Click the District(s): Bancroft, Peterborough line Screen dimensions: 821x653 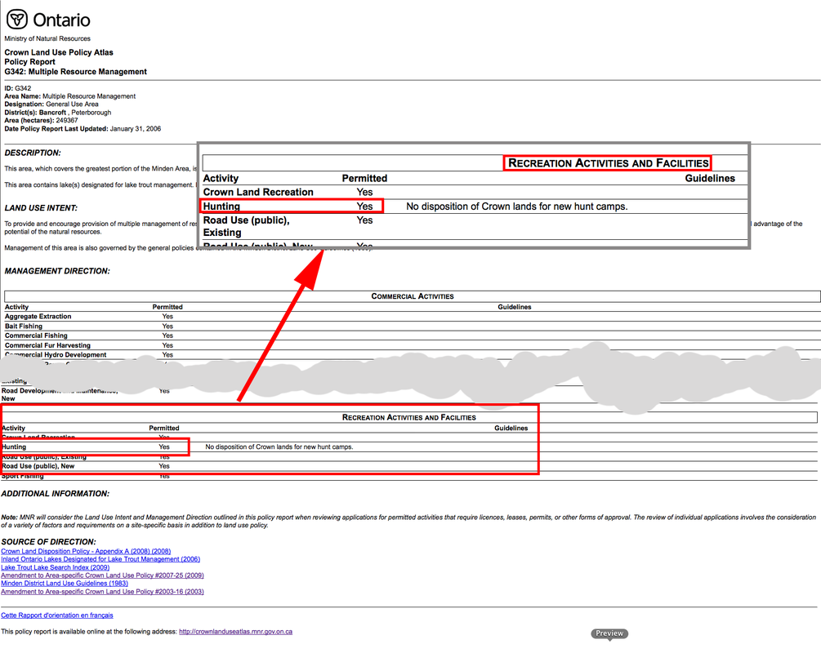click(58, 113)
